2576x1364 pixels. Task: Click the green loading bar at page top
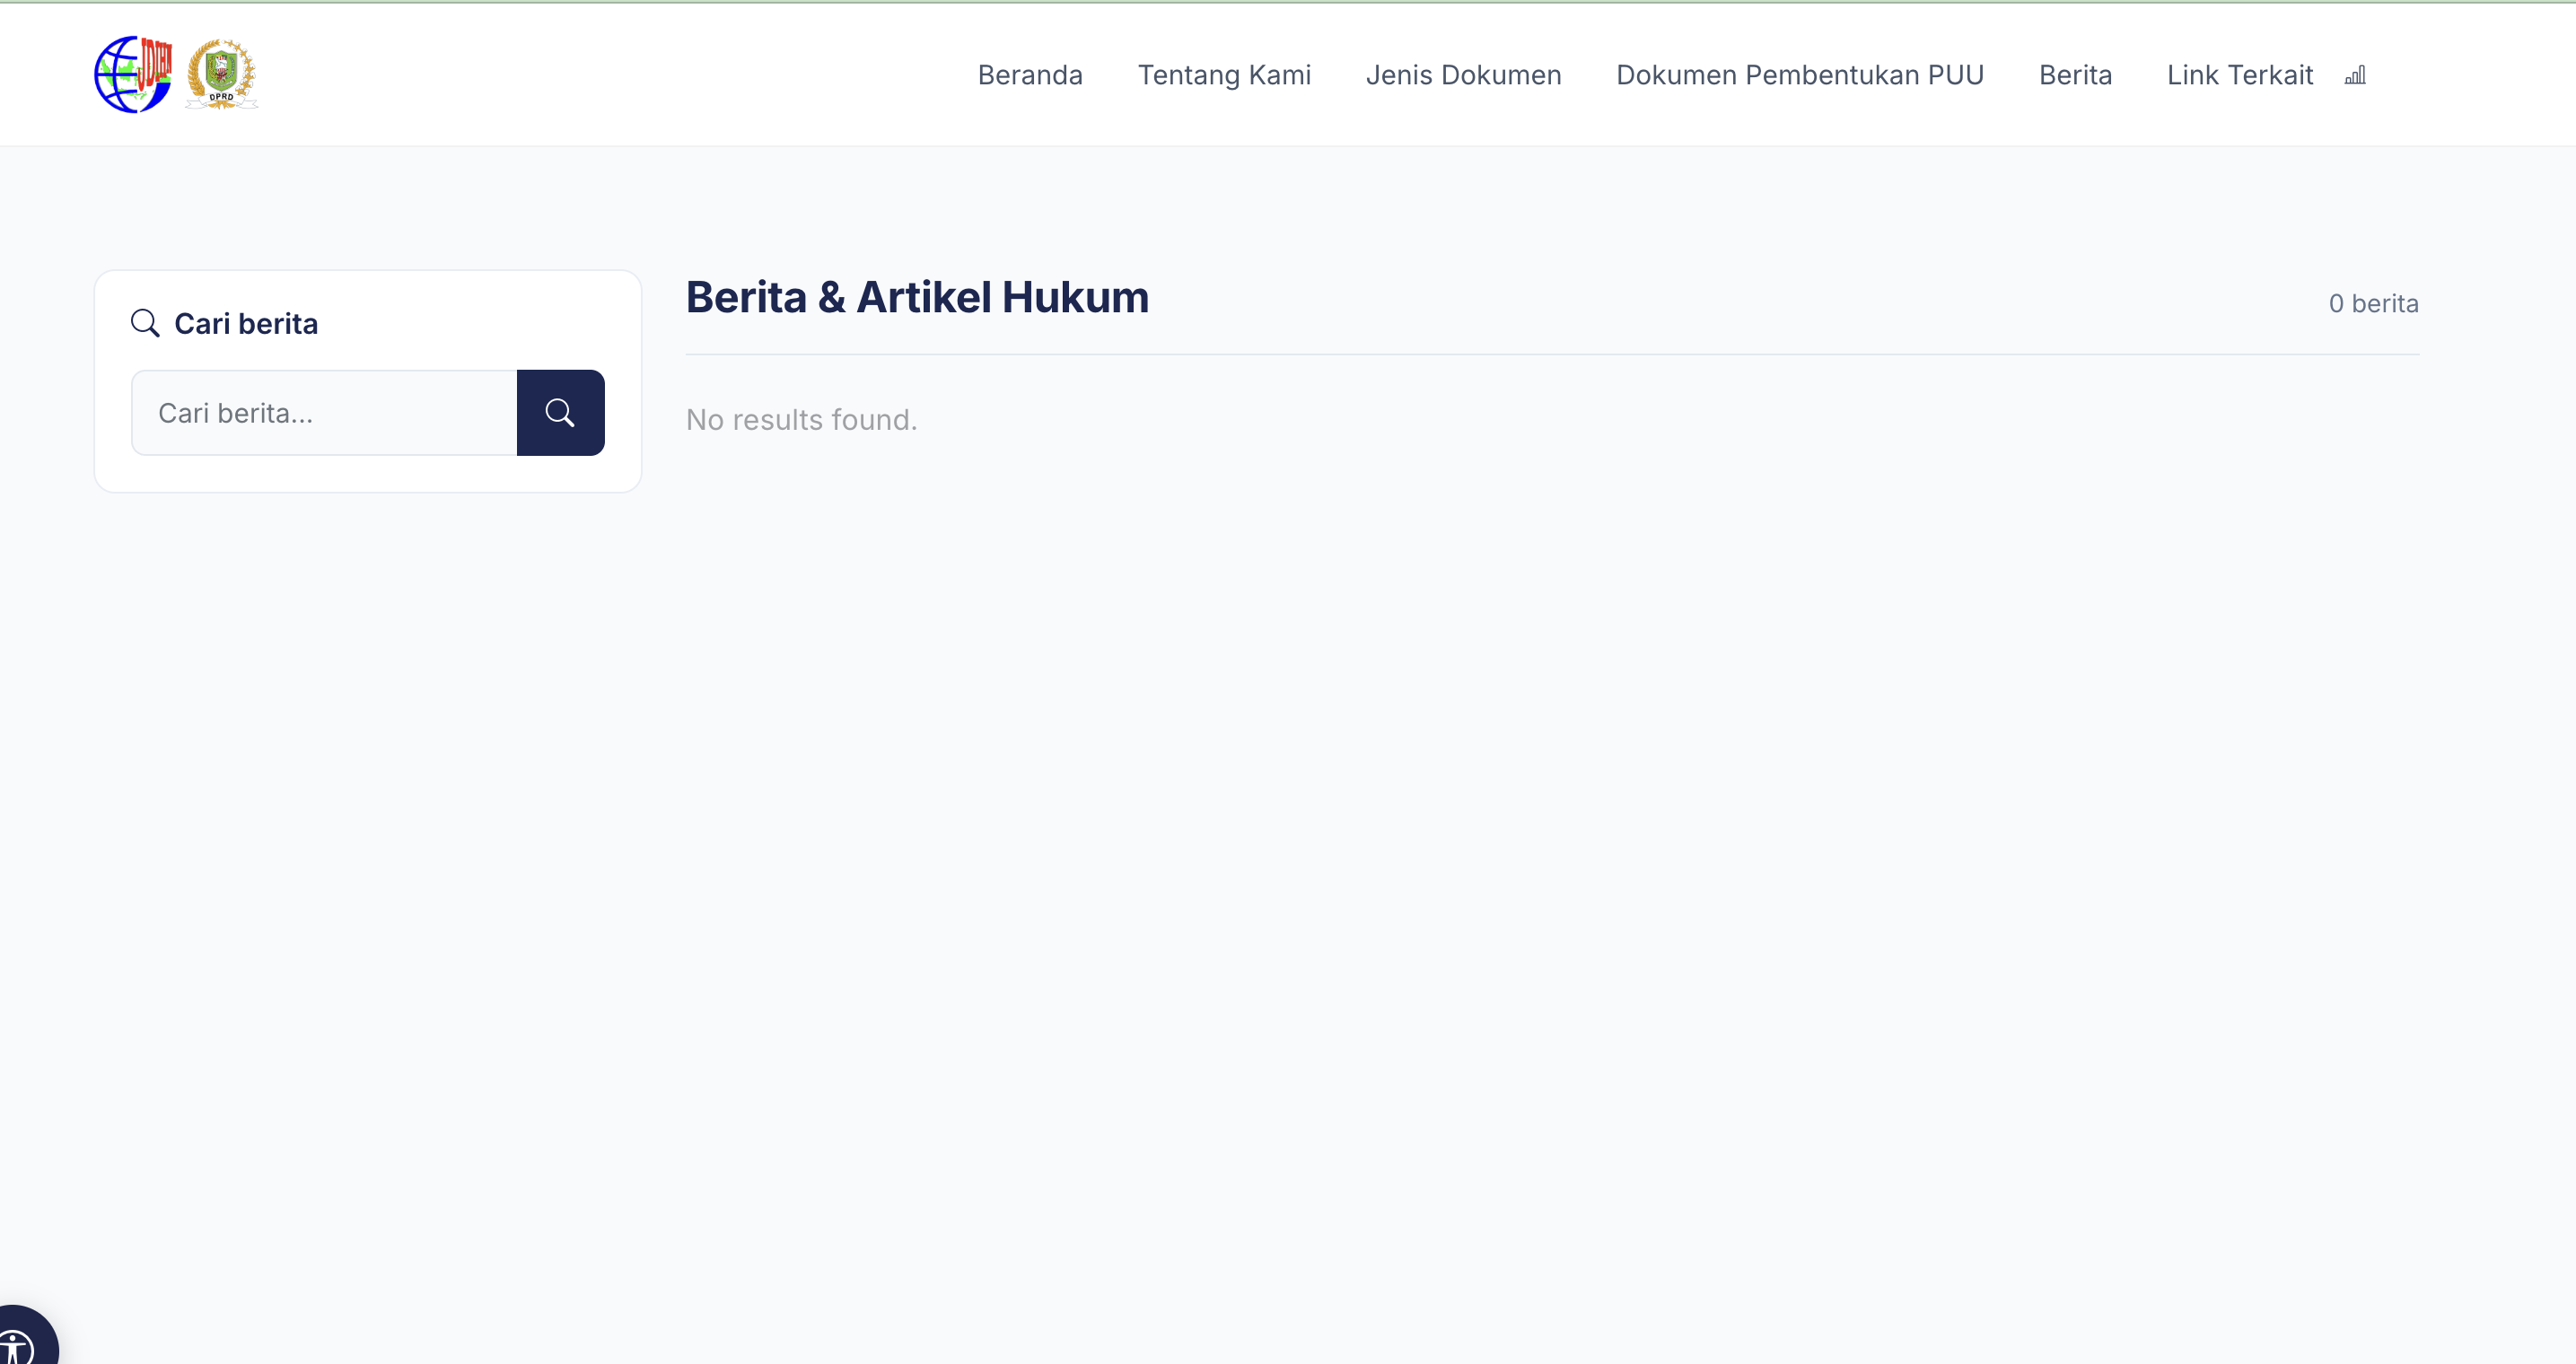click(1288, 2)
